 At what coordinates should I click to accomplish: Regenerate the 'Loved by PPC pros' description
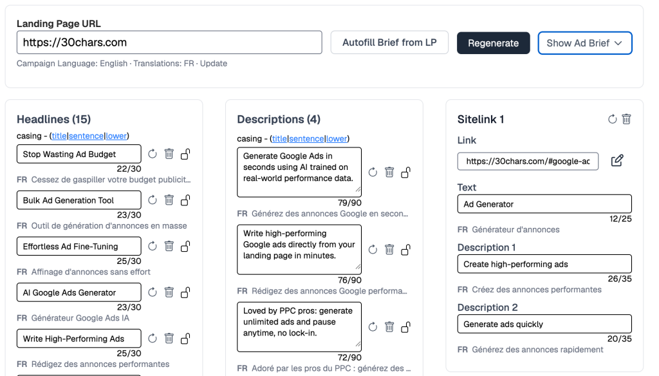(x=373, y=326)
